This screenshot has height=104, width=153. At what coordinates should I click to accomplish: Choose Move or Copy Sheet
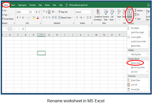point(138,67)
